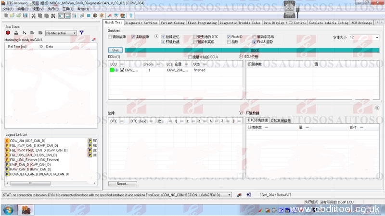Viewport: 385px width, 216px height.
Task: Click the F icon beside FGL_KWP_CAN_D link
Action: [7, 145]
